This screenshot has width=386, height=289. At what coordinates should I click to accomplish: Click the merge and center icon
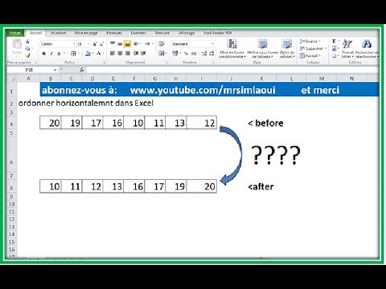[x=161, y=53]
